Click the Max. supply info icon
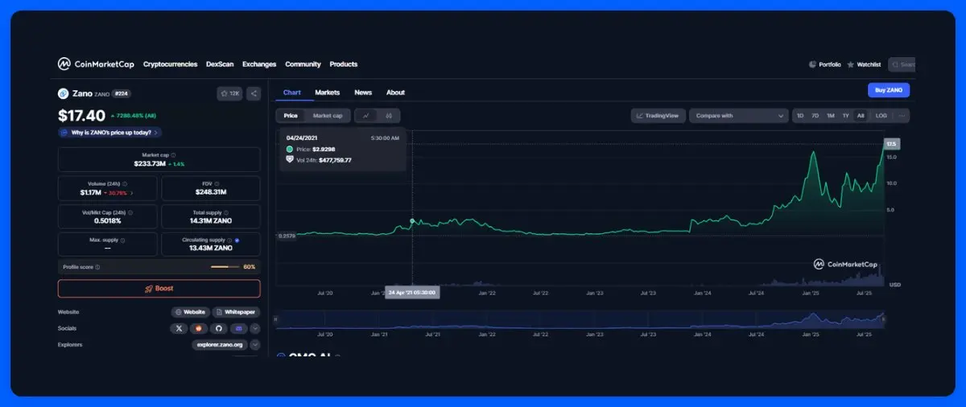This screenshot has width=966, height=407. click(x=122, y=240)
